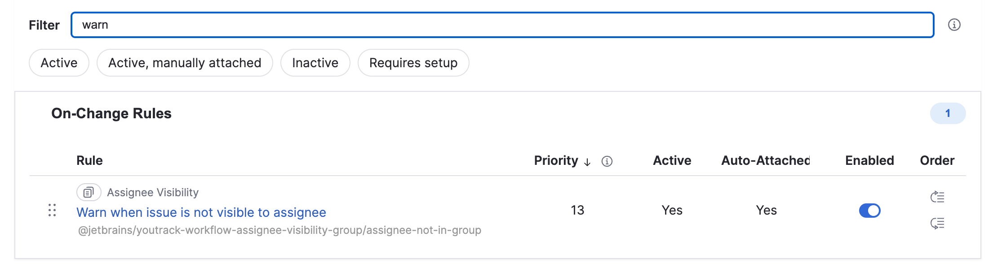
Task: Collapse the On-Change Rules section header
Action: click(111, 113)
